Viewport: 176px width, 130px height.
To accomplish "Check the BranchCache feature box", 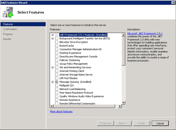I will click(x=57, y=46).
